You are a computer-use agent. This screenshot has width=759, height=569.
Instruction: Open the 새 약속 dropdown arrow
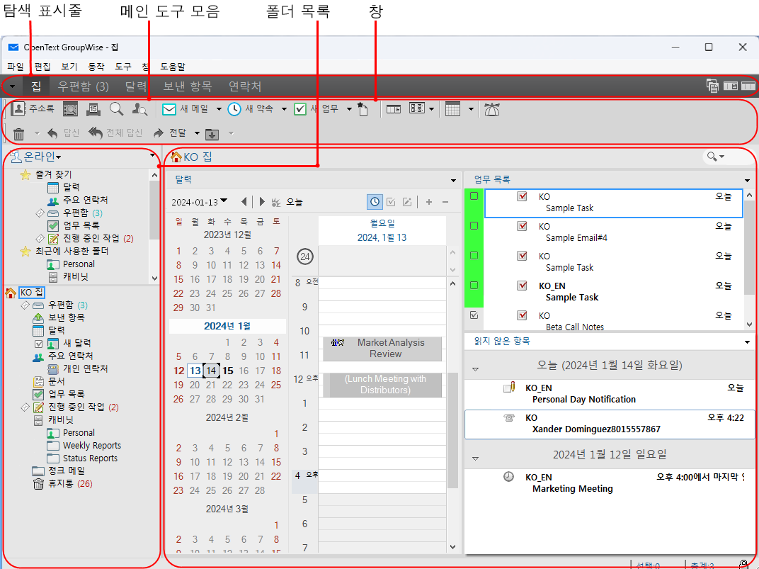(284, 109)
